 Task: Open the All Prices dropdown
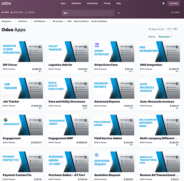(24, 21)
